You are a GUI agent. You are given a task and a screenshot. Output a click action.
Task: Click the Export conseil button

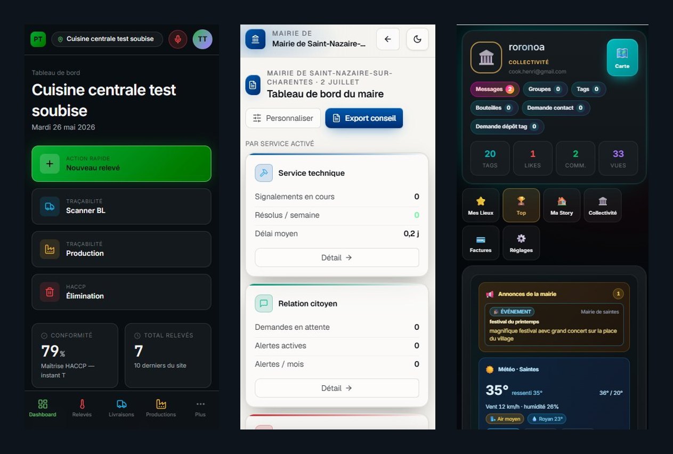[x=364, y=118]
